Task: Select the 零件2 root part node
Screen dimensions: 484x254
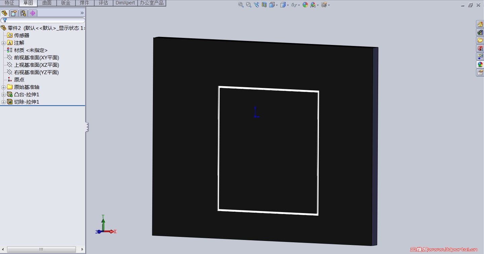Action: tap(43, 28)
